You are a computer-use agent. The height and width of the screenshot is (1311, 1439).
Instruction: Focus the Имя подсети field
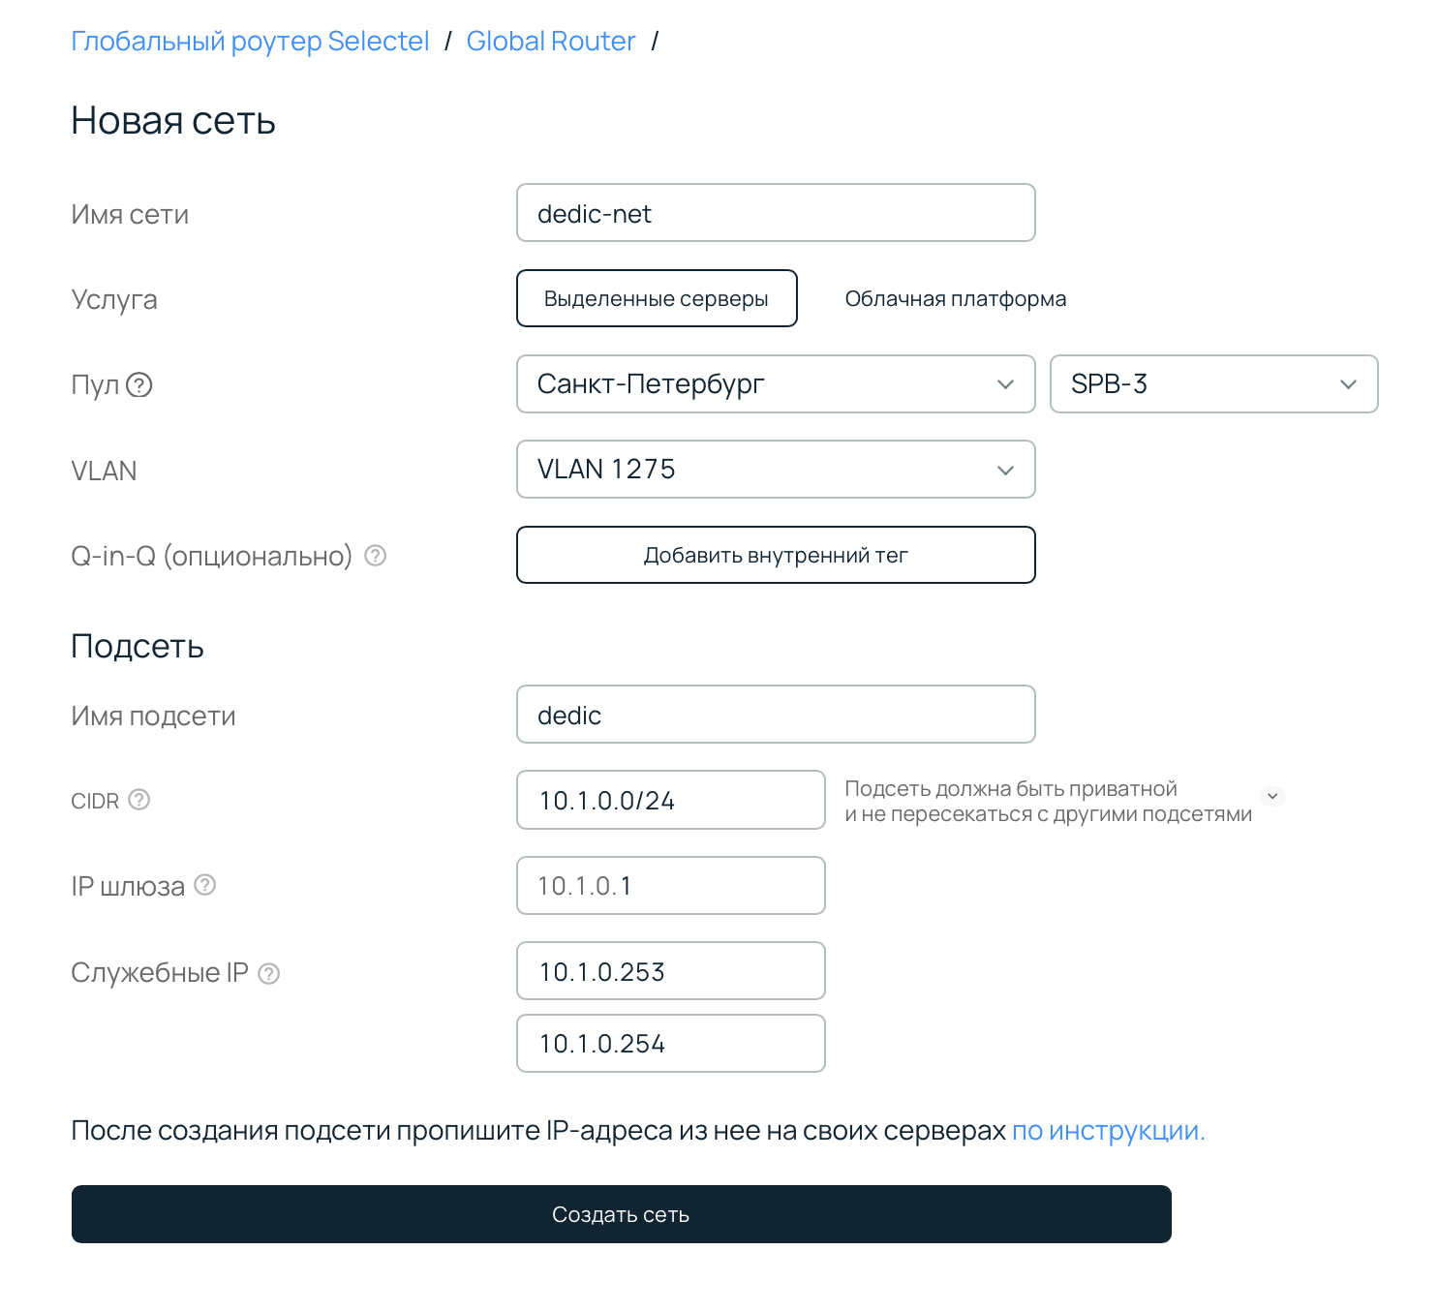coord(776,715)
